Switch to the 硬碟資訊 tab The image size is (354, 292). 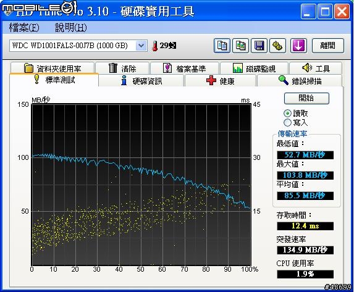pyautogui.click(x=141, y=81)
